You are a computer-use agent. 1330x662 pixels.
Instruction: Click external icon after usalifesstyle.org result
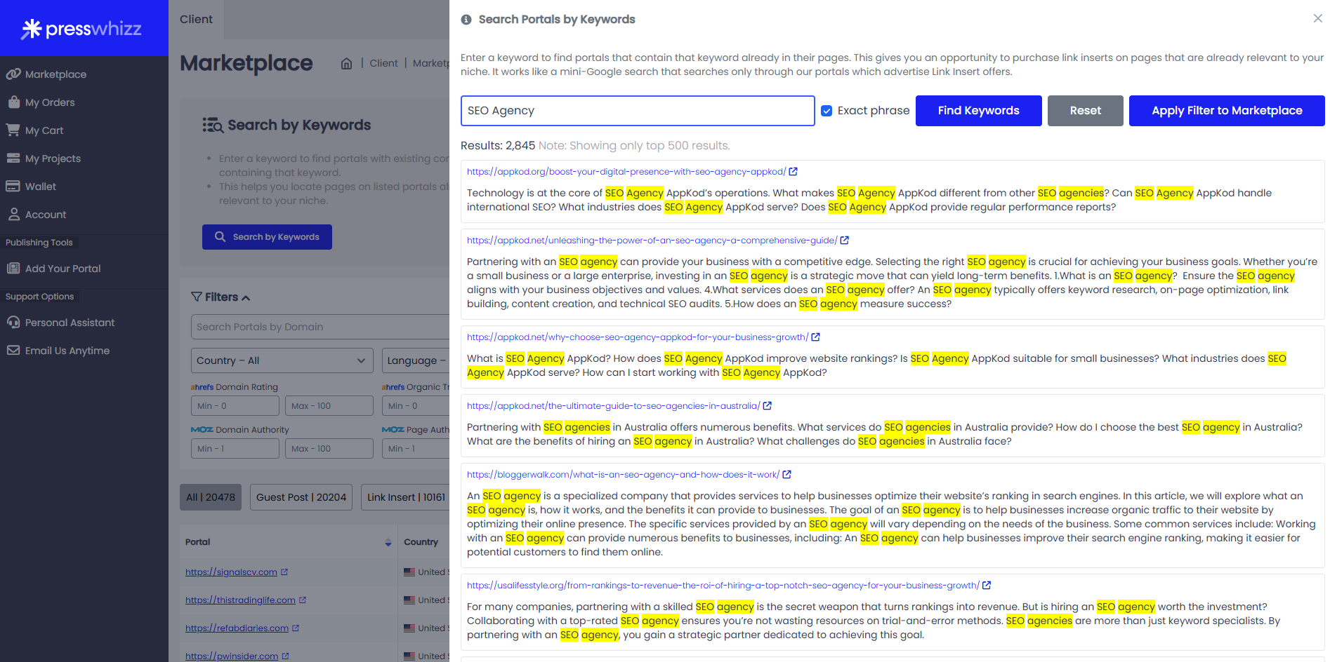click(x=987, y=586)
